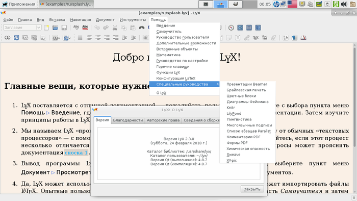
Task: Toggle the table toolbar grid icon
Action: (249, 28)
